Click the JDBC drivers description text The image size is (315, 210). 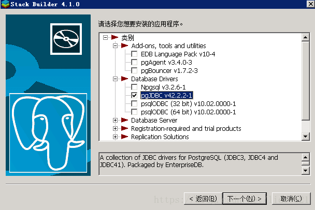(x=189, y=161)
